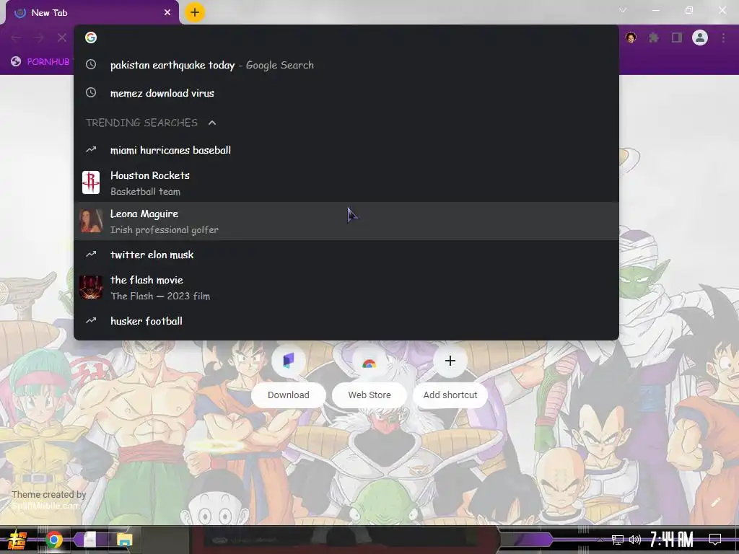Image resolution: width=739 pixels, height=554 pixels.
Task: Click the Leona Maguire photo thumbnail
Action: [91, 221]
